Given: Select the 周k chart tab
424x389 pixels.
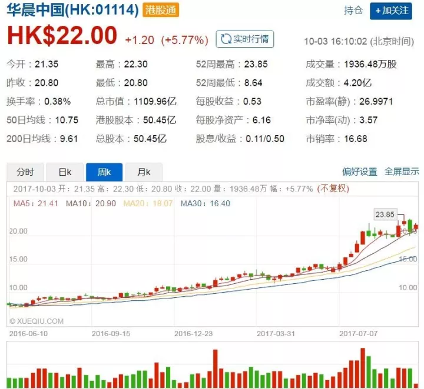Looking at the screenshot, I should pyautogui.click(x=104, y=172).
